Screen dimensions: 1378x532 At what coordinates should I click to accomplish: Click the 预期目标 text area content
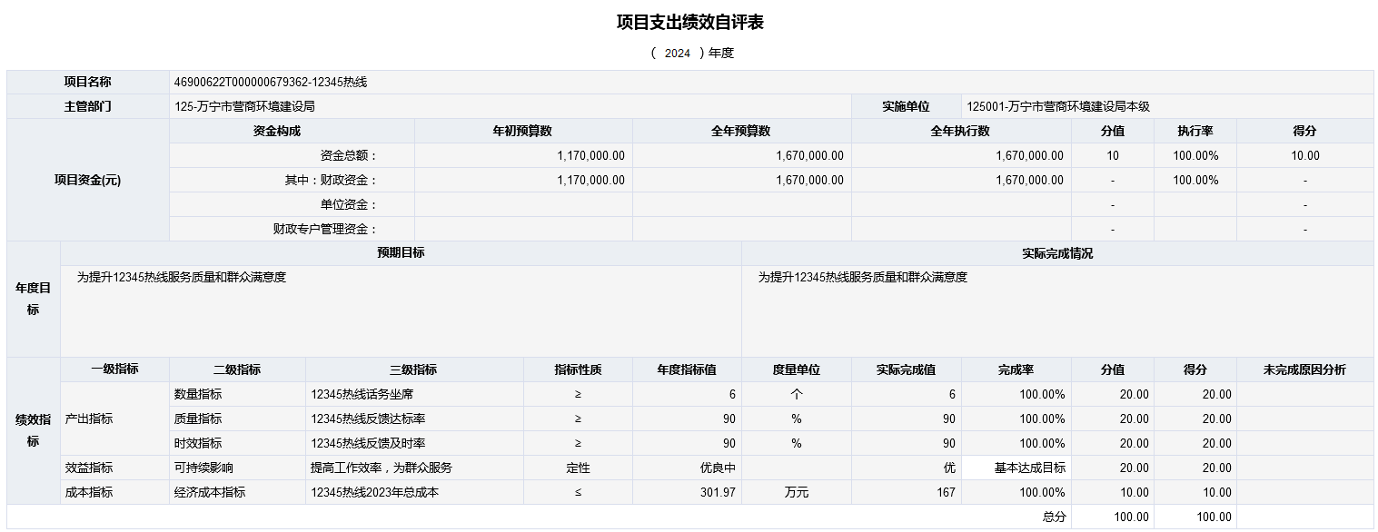182,278
